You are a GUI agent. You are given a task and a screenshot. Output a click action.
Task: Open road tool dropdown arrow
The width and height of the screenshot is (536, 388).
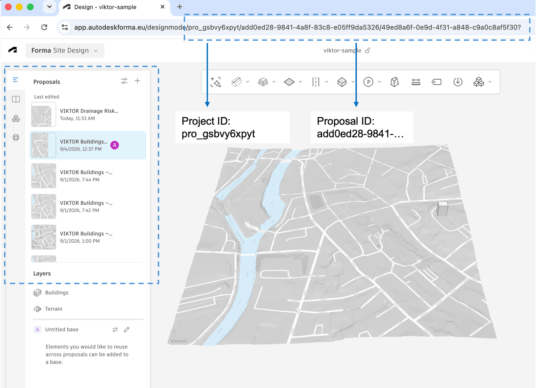[327, 82]
